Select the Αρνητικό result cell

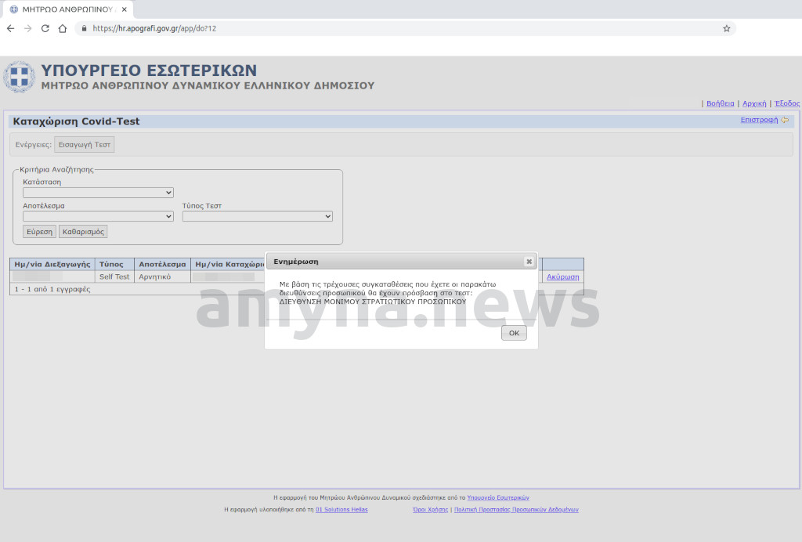click(162, 276)
